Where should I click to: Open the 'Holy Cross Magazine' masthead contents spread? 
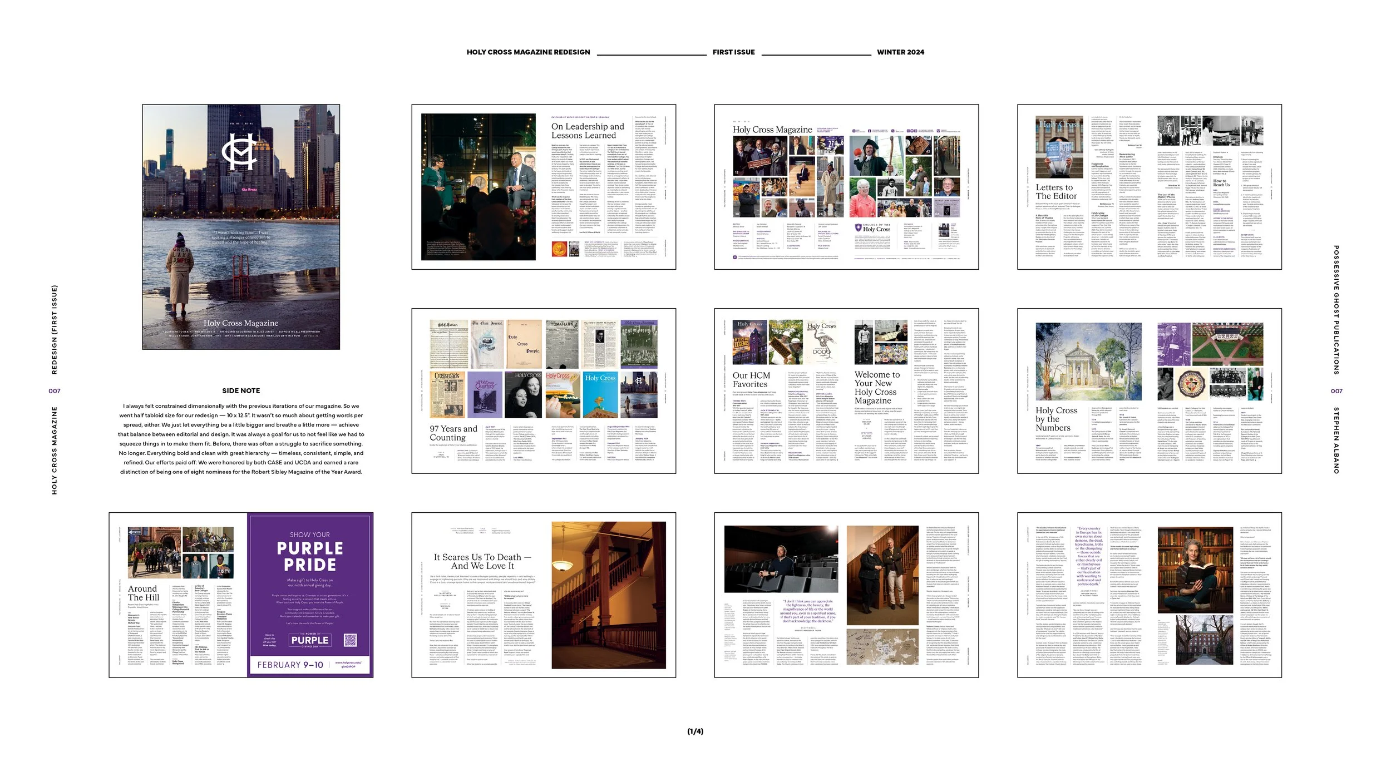[846, 187]
